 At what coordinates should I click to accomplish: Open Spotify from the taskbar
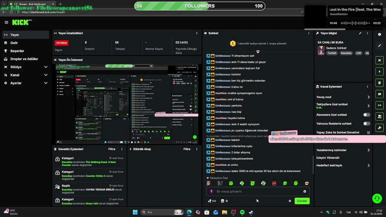242,212
